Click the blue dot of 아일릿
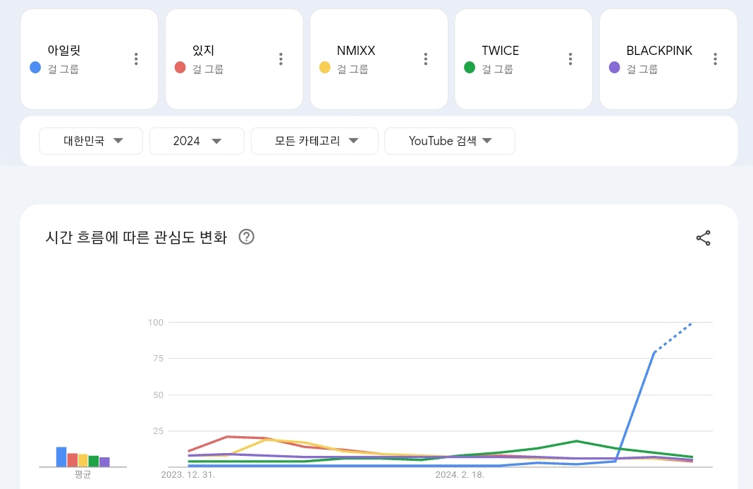 [35, 68]
